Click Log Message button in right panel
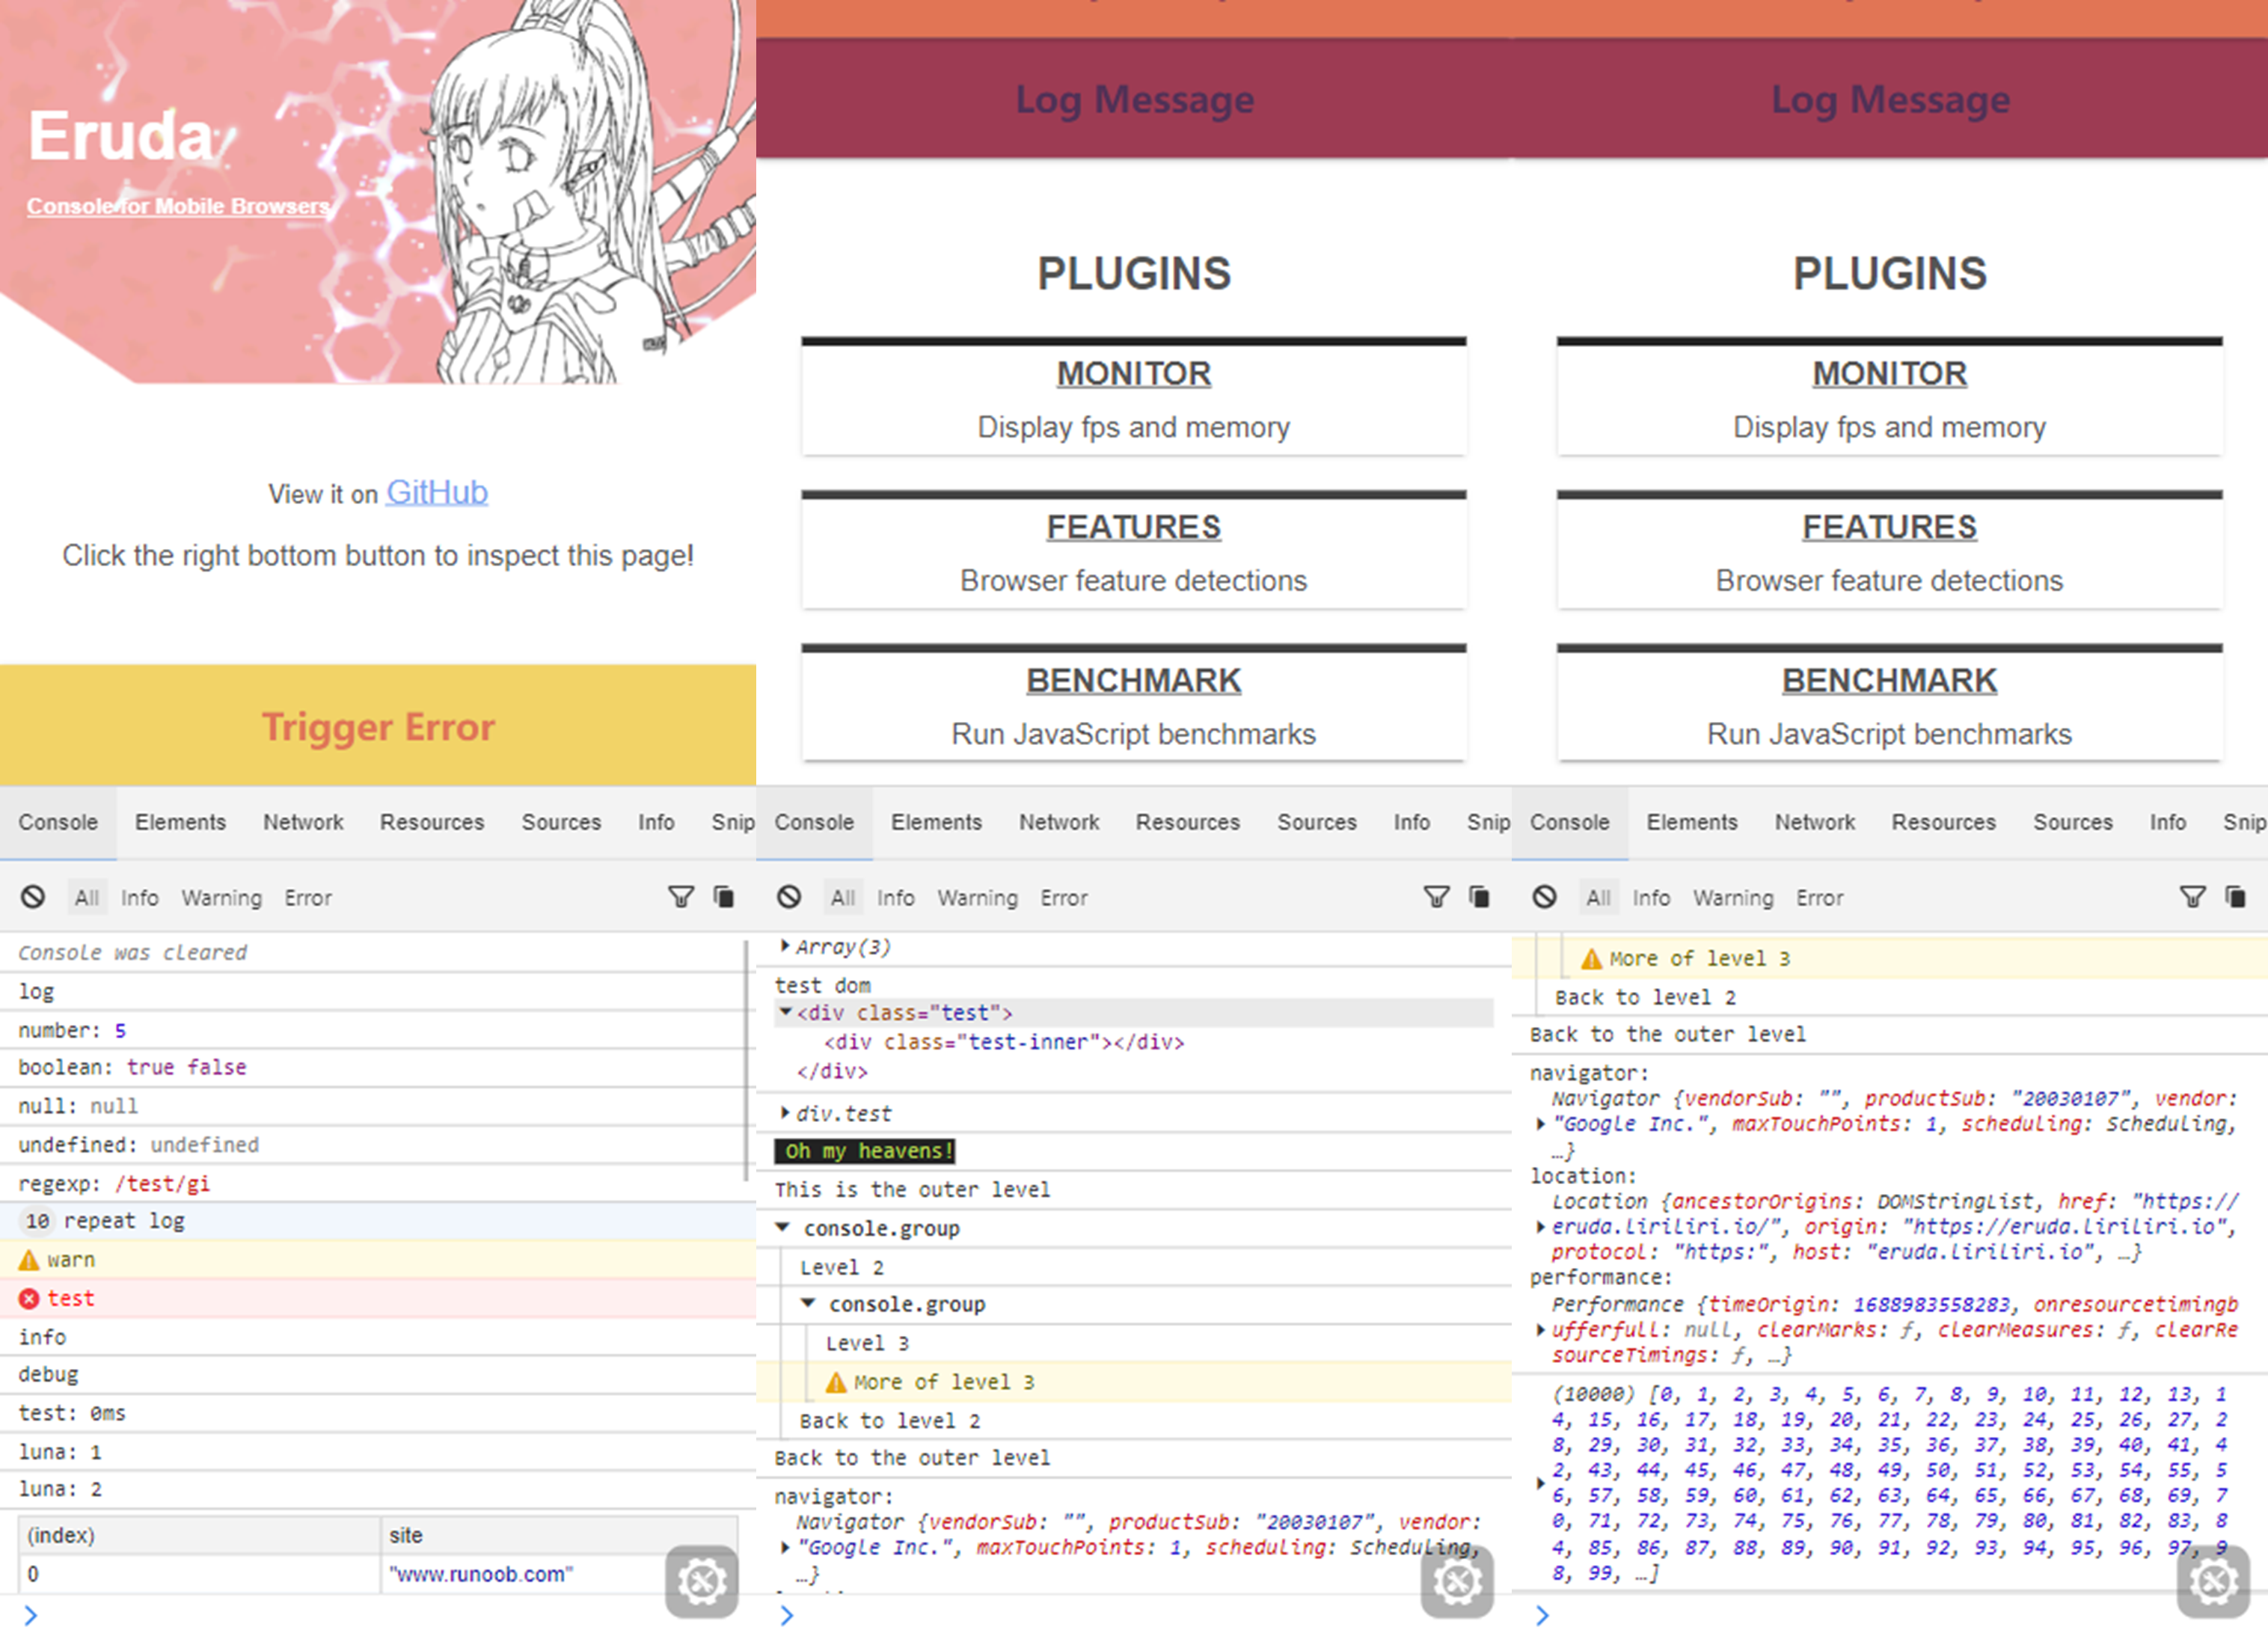Viewport: 2268px width, 1636px height. pos(1890,99)
